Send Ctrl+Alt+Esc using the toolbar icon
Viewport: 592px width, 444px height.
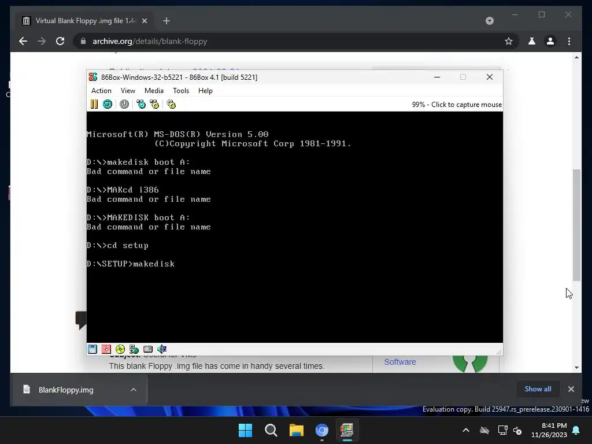click(x=154, y=104)
